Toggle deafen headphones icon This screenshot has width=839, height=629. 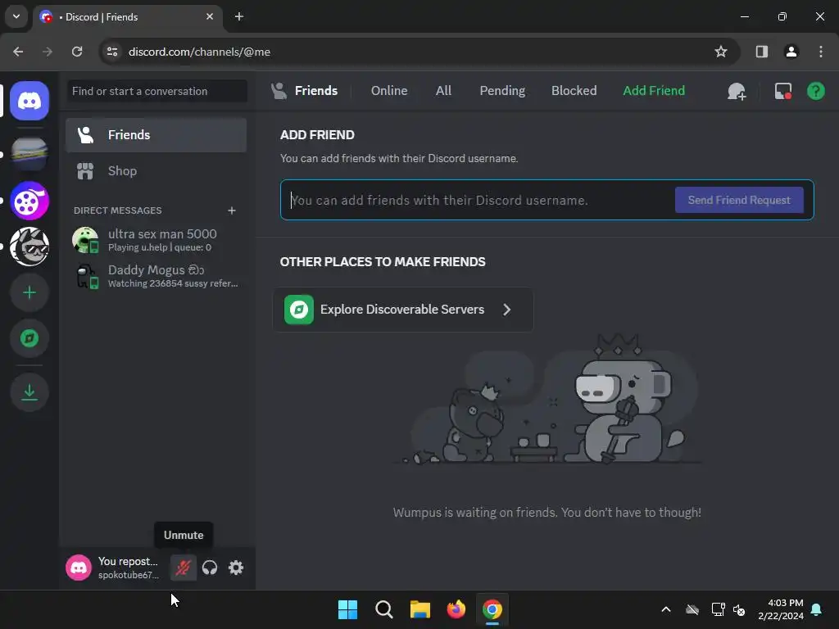click(210, 568)
